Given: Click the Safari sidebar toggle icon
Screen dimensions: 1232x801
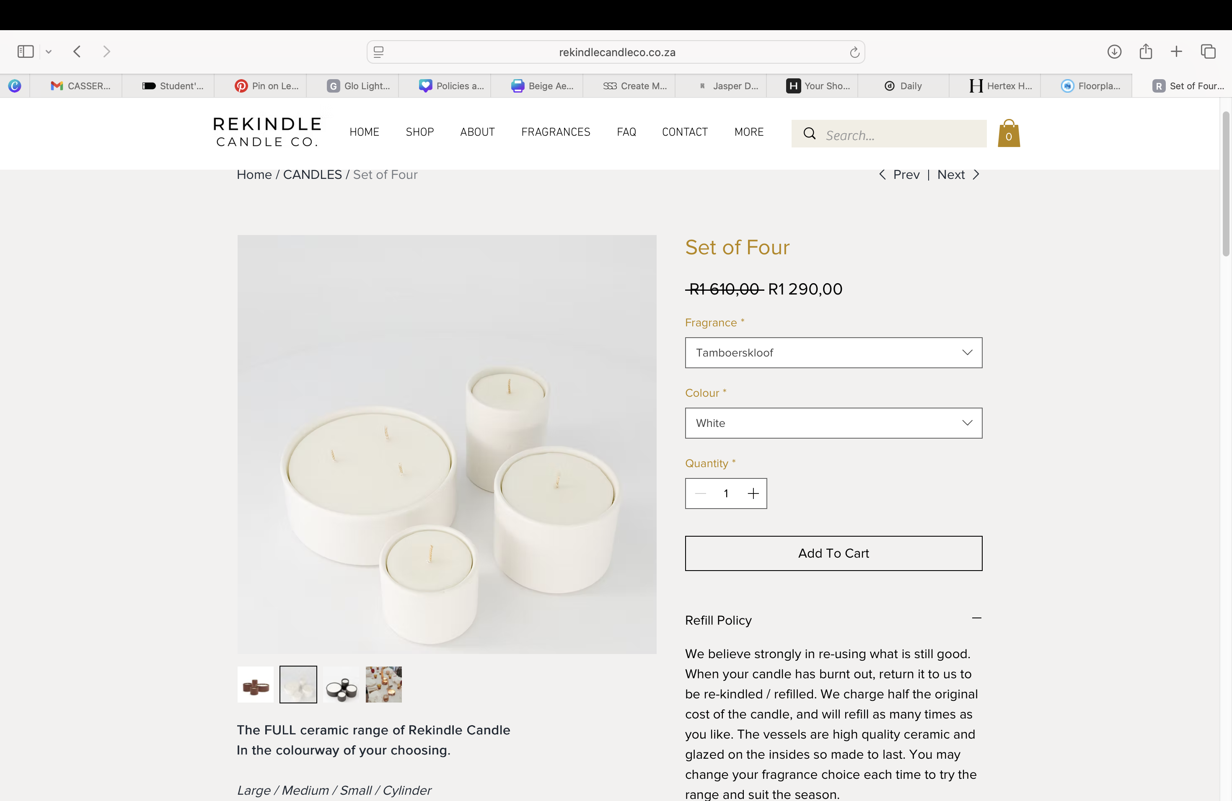Looking at the screenshot, I should [26, 51].
